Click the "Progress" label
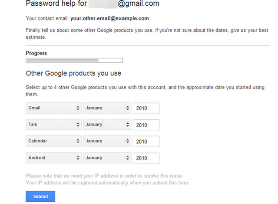The width and height of the screenshot is (278, 204). (36, 53)
